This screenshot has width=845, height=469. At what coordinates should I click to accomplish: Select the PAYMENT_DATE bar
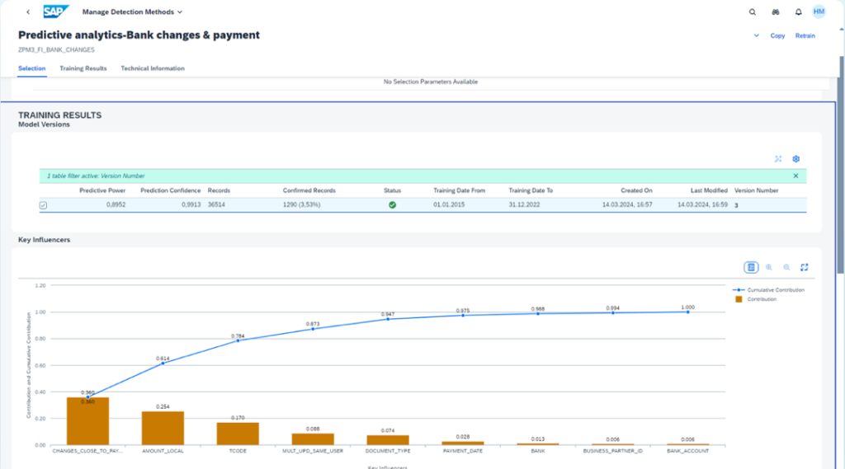pos(462,443)
